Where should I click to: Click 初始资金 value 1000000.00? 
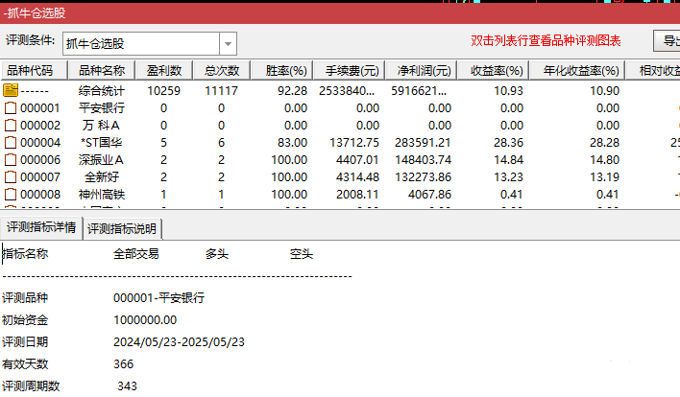pyautogui.click(x=145, y=320)
